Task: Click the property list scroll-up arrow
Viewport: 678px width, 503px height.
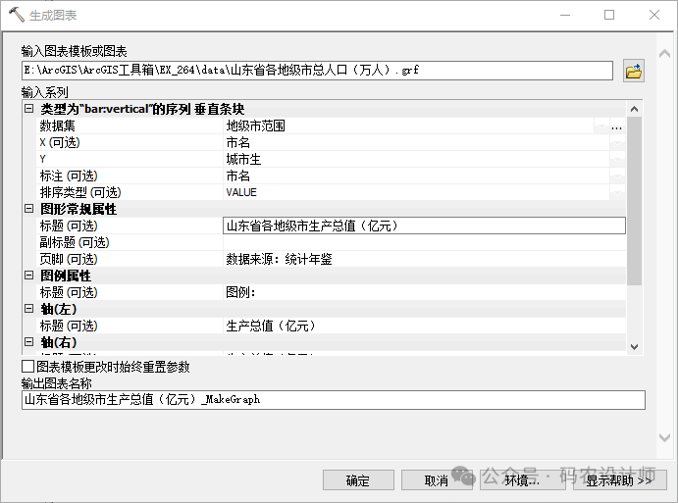Action: click(x=634, y=108)
